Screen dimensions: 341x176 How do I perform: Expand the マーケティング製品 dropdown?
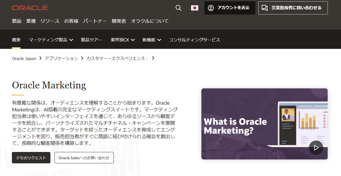pyautogui.click(x=51, y=40)
